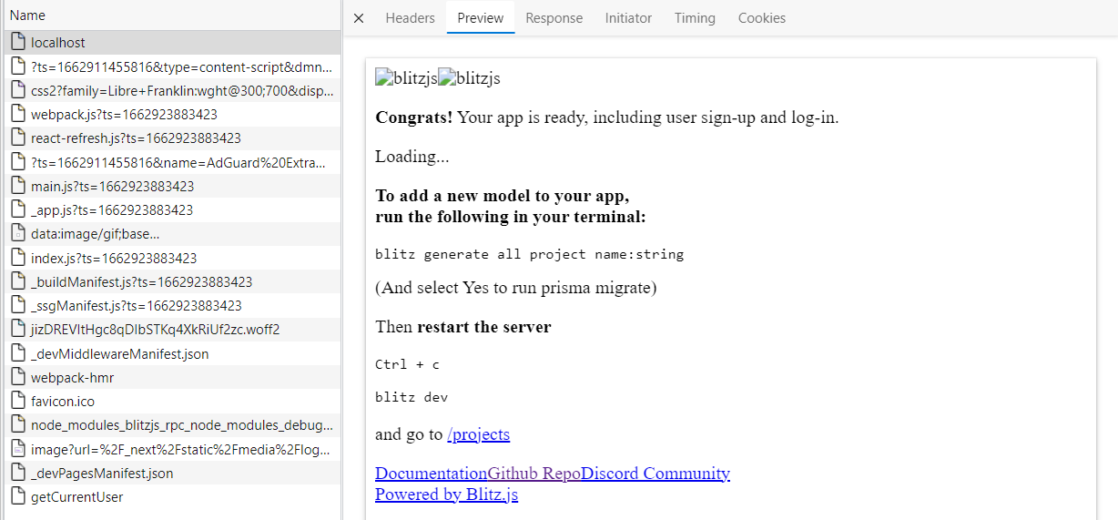The image size is (1118, 520).
Task: Select the content-script request row
Action: coord(173,66)
